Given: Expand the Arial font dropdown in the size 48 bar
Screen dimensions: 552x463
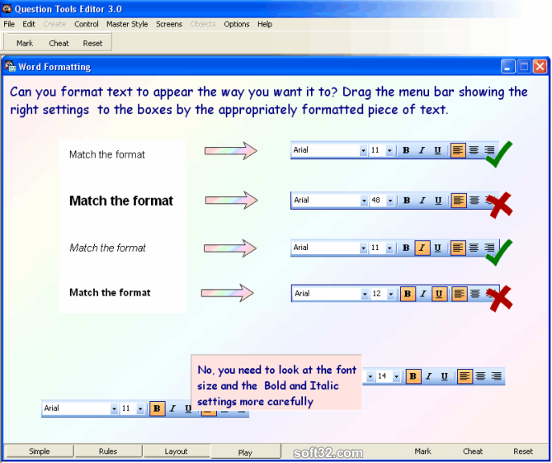Looking at the screenshot, I should tap(364, 201).
